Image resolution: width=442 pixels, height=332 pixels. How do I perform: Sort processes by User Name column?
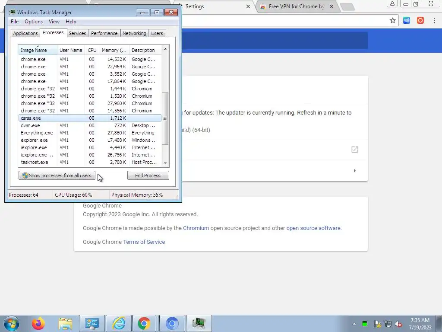click(71, 50)
